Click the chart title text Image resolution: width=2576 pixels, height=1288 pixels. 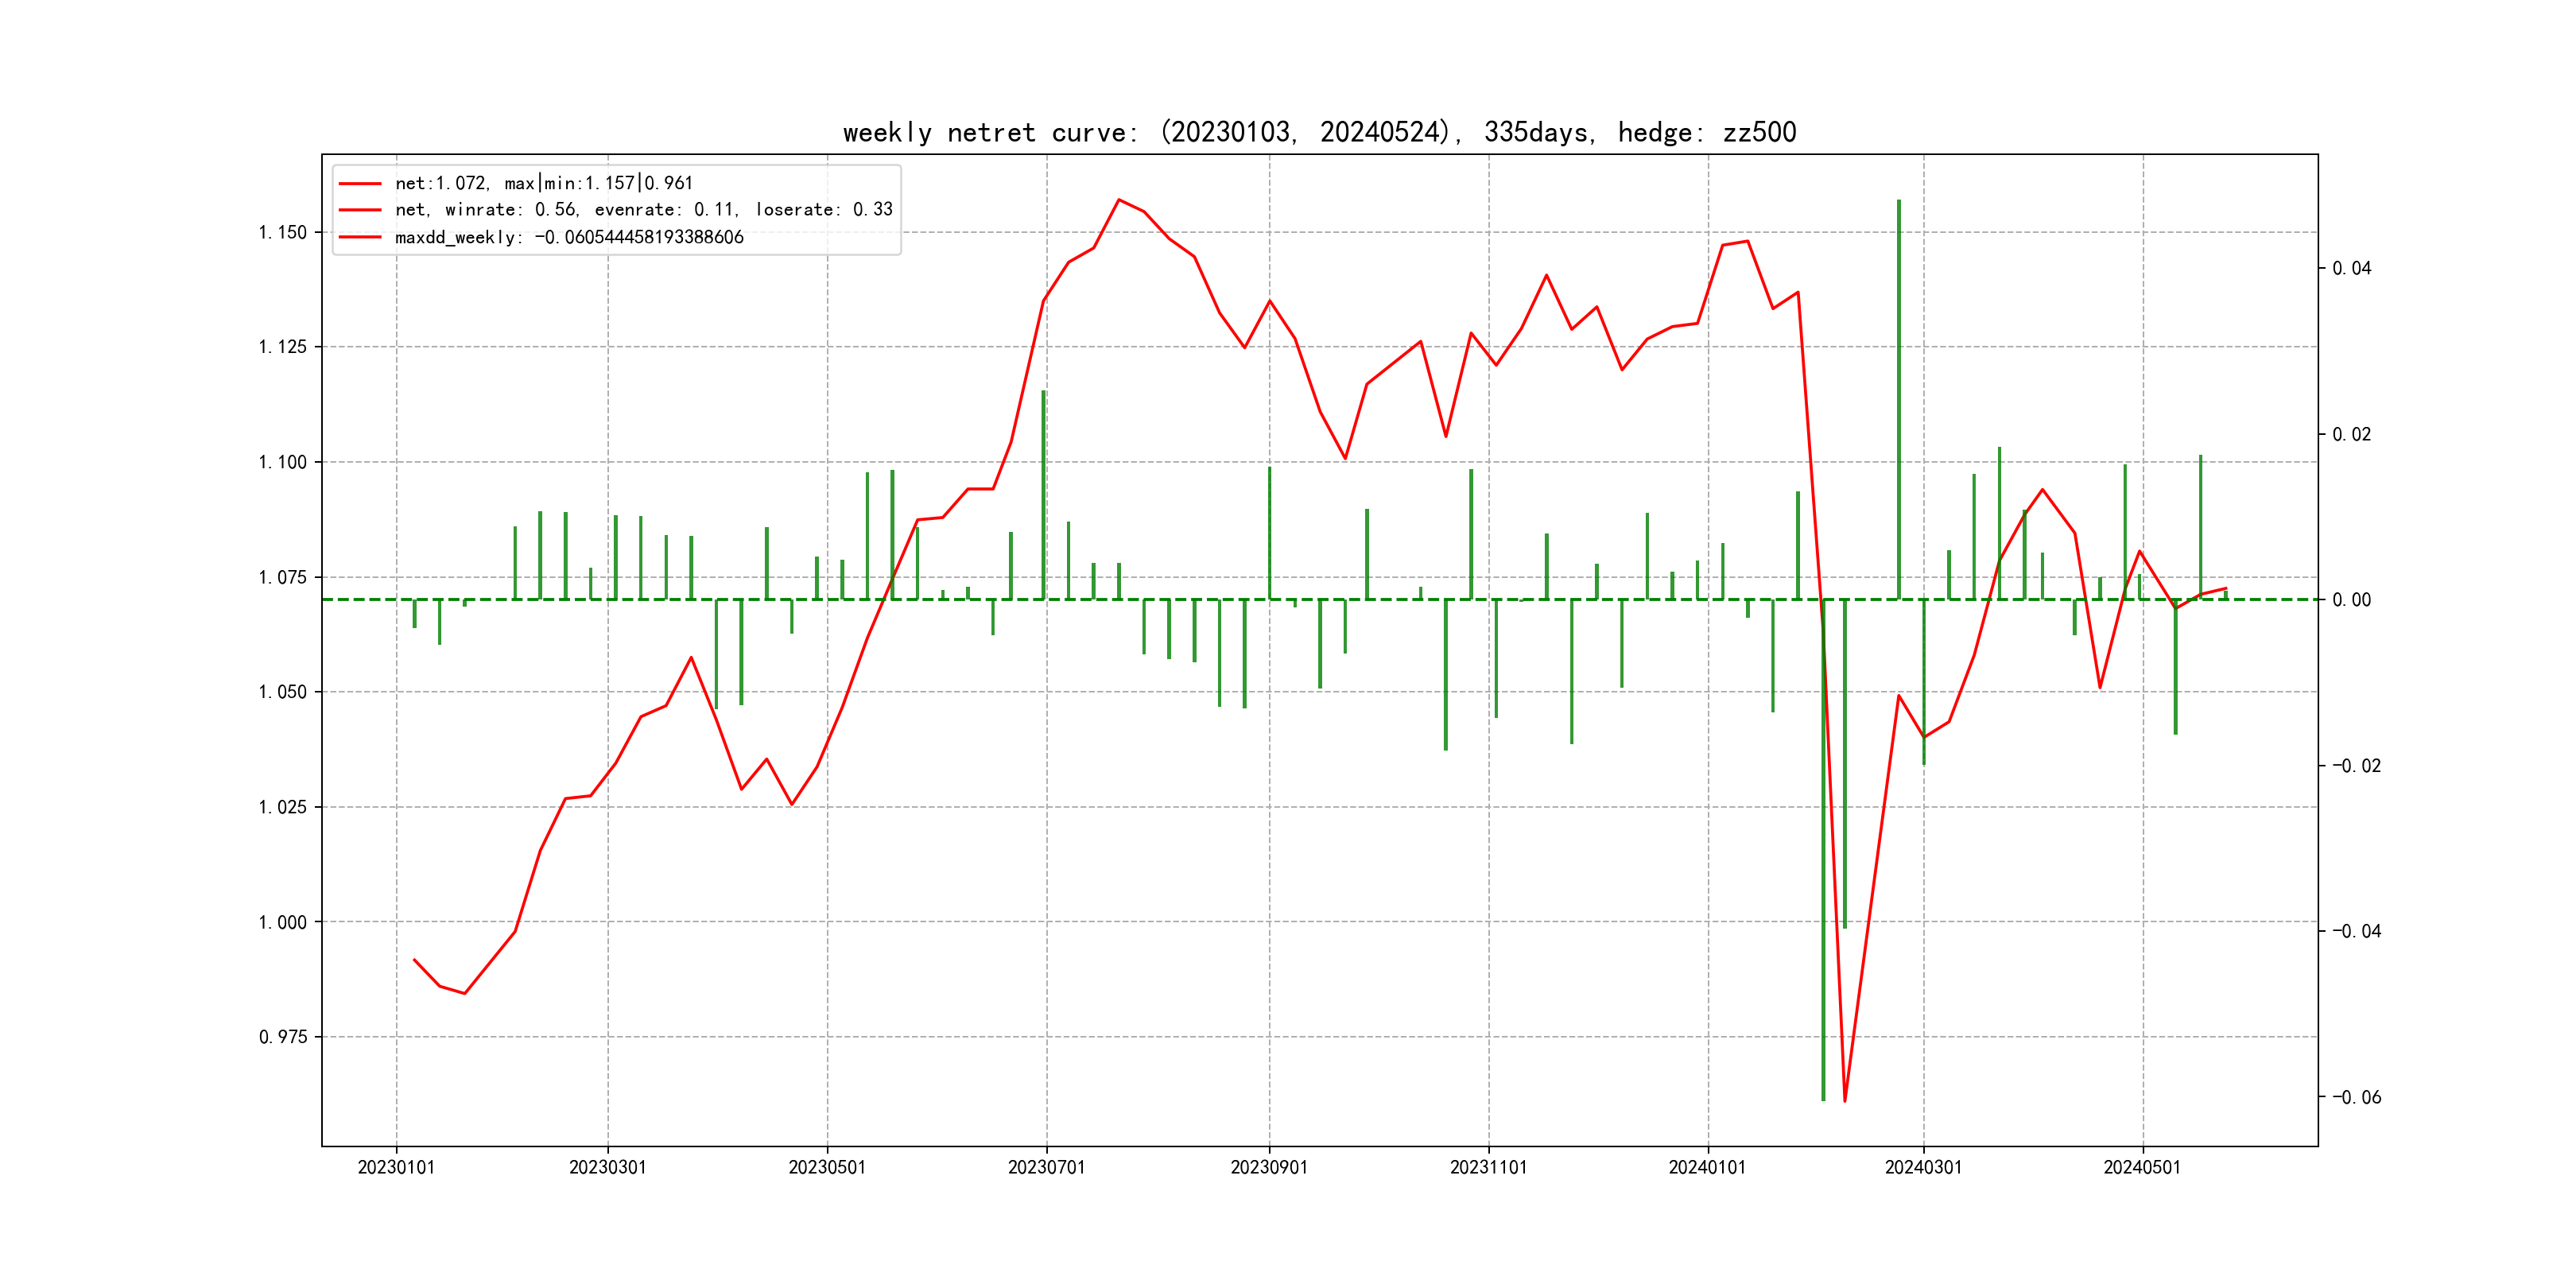click(1319, 133)
